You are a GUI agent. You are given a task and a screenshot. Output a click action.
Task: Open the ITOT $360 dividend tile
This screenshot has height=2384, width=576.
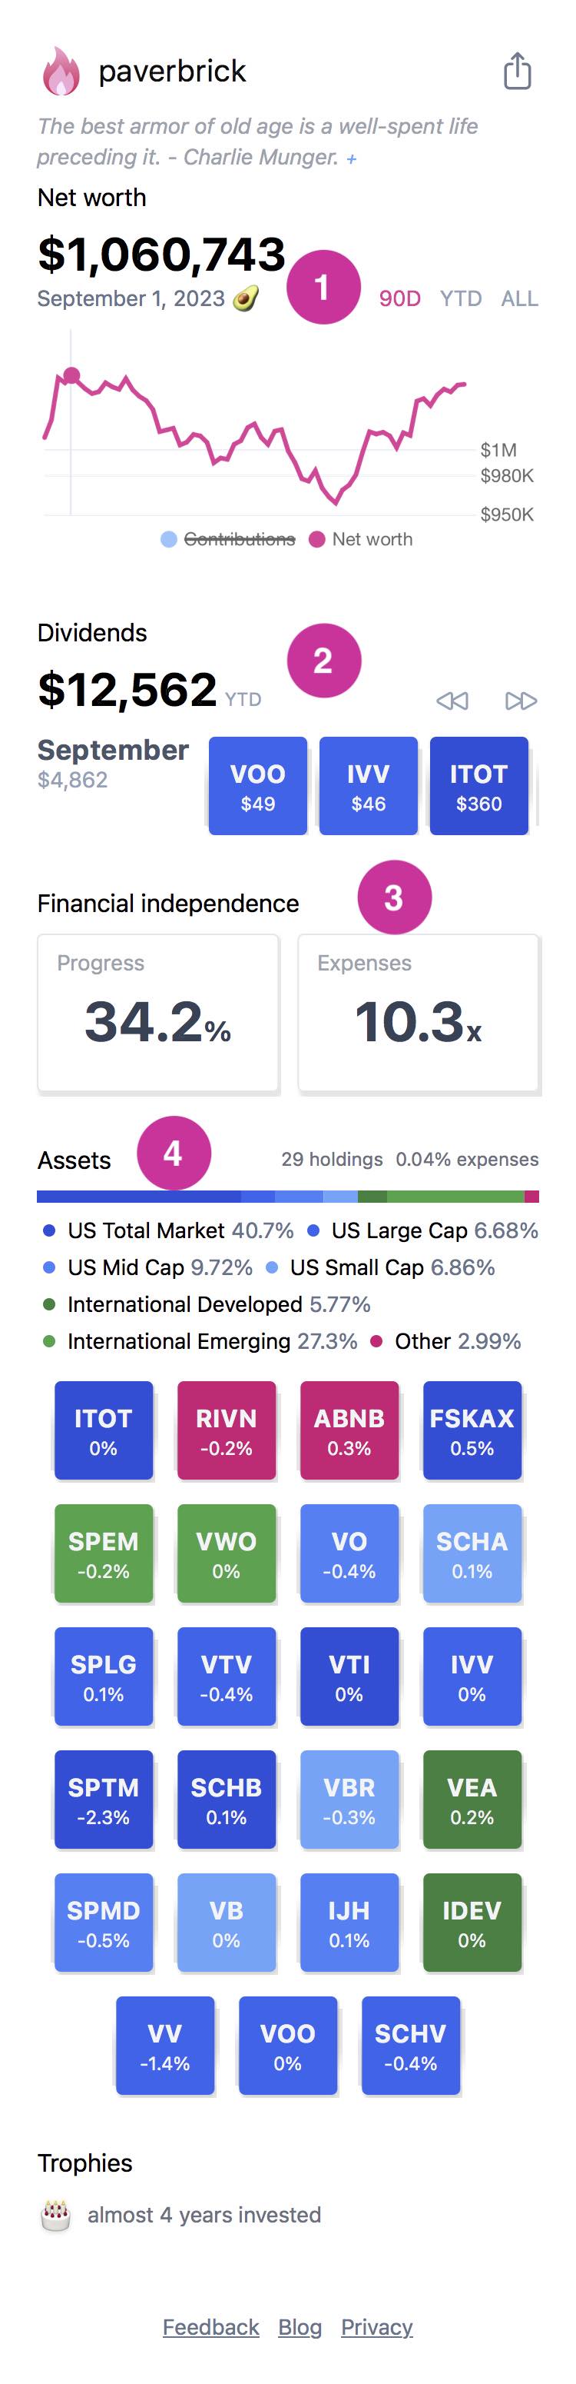click(478, 786)
